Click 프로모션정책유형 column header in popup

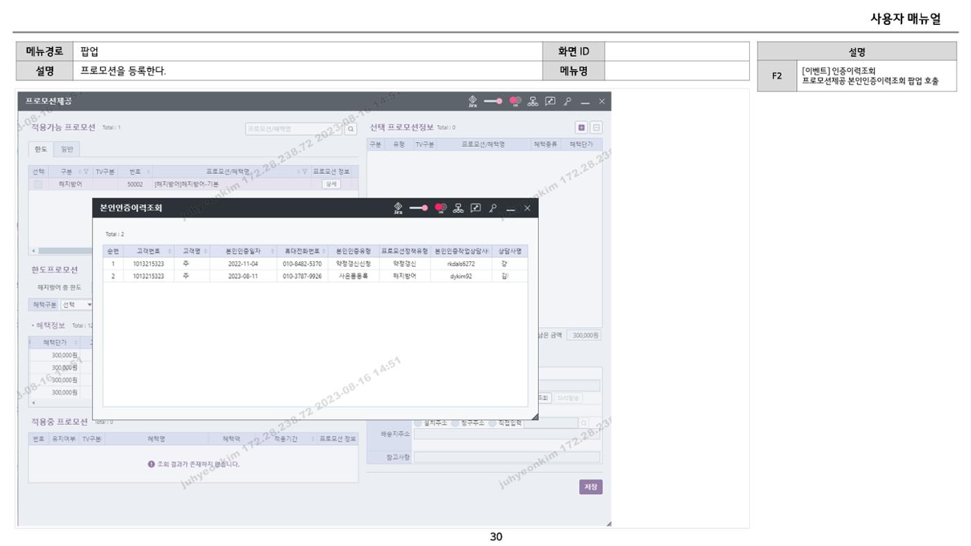[x=404, y=251]
